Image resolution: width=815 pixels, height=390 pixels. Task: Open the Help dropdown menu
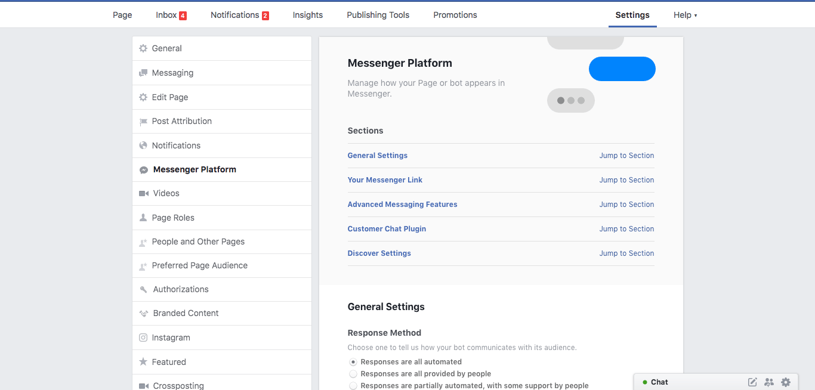[x=685, y=15]
